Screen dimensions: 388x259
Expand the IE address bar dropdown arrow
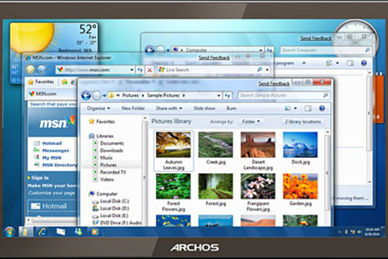click(x=132, y=70)
